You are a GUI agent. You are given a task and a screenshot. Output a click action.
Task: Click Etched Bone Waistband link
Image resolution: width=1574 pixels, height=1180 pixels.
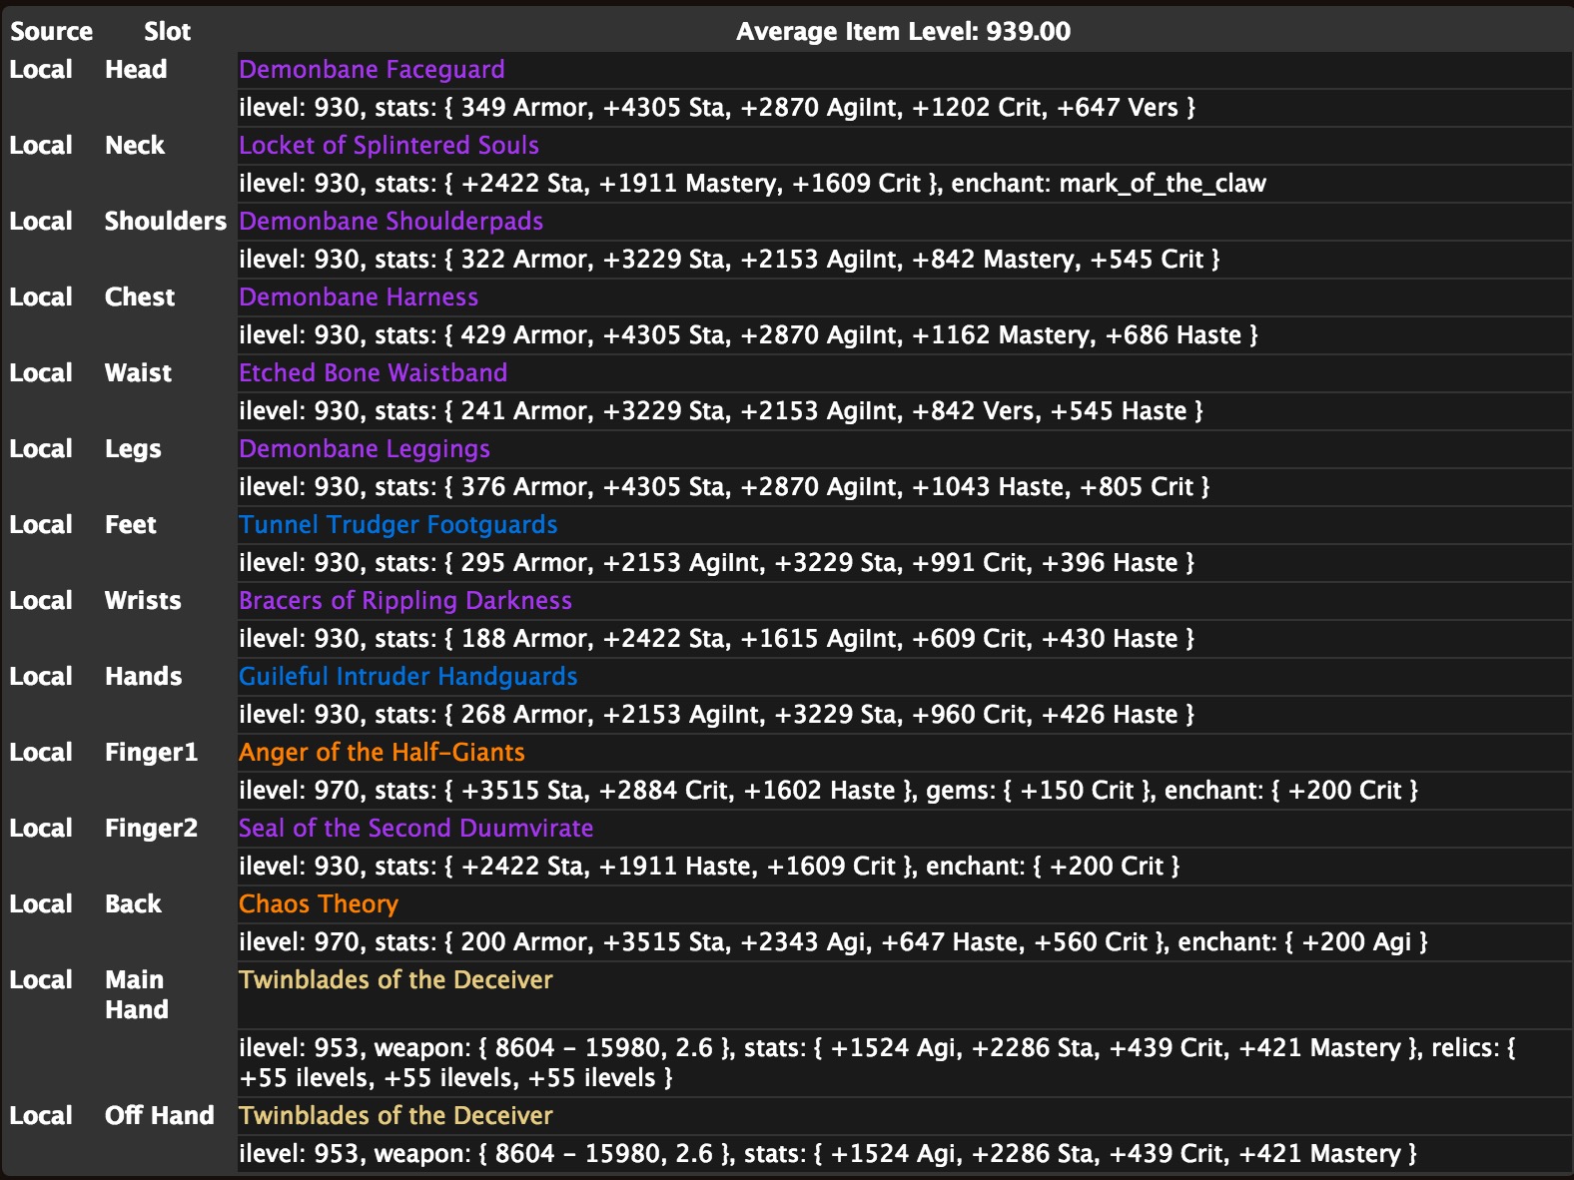[373, 373]
